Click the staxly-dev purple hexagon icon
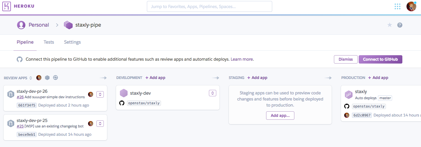 (124, 93)
